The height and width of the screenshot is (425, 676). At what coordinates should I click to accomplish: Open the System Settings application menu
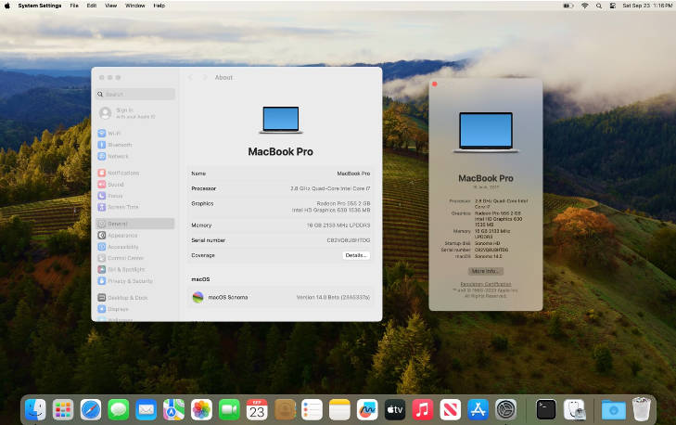[x=40, y=6]
